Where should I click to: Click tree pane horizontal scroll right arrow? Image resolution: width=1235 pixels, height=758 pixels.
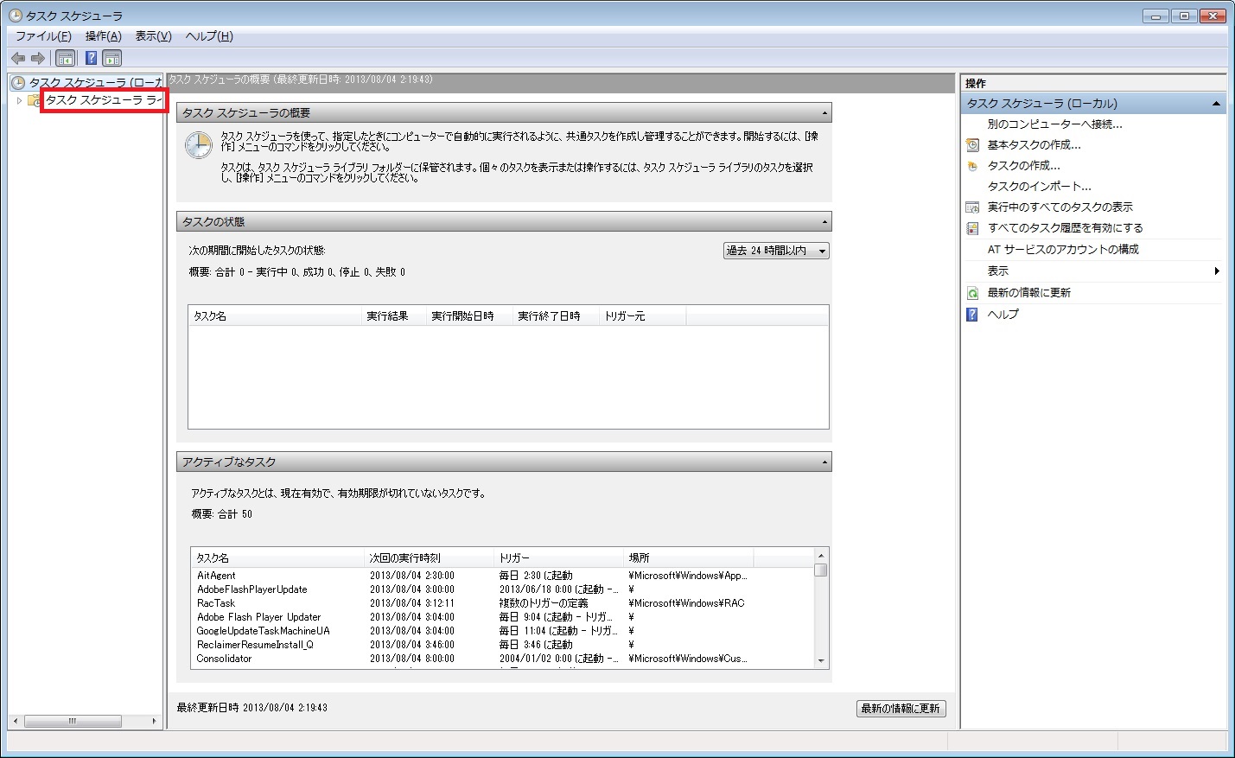tap(155, 721)
